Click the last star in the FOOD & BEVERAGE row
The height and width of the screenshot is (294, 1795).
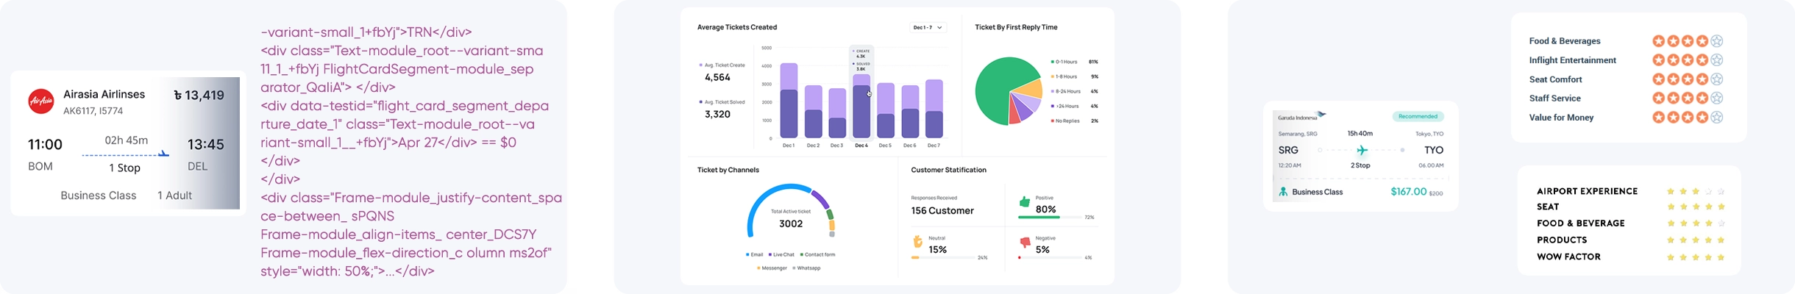(x=1721, y=223)
